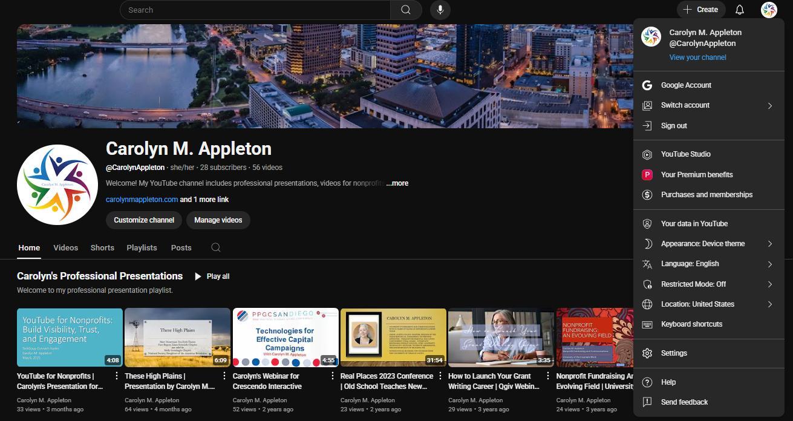793x421 pixels.
Task: Click the Help question mark icon
Action: coord(647,382)
